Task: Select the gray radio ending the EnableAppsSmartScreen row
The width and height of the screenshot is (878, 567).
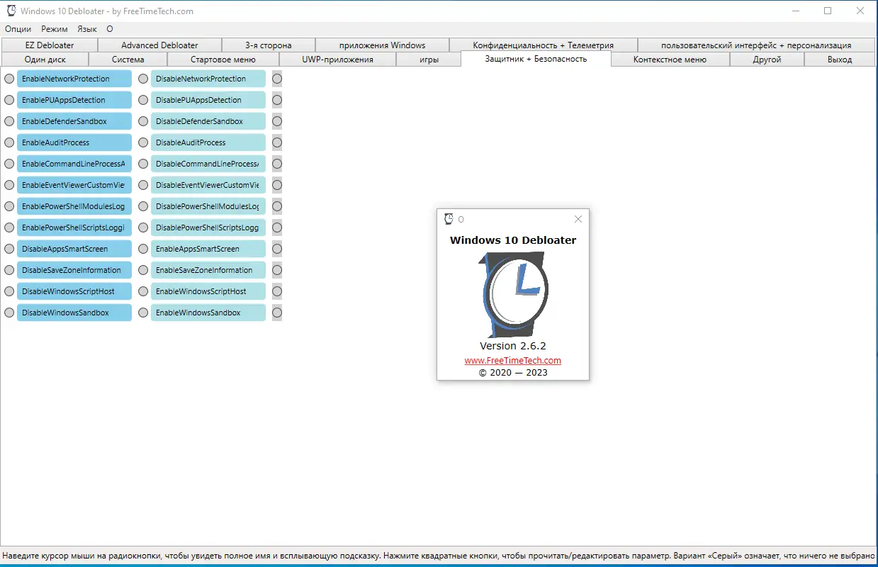Action: click(277, 249)
